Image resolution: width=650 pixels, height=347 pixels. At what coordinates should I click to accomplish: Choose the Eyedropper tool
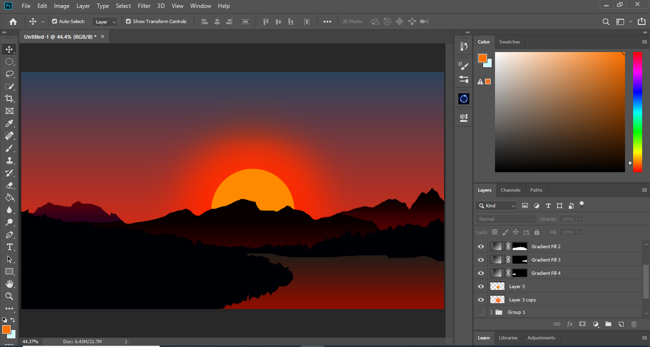9,124
